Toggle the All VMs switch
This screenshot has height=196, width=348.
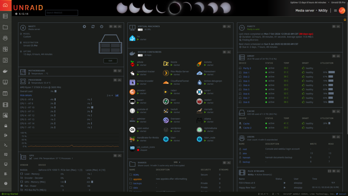pyautogui.click(x=140, y=30)
